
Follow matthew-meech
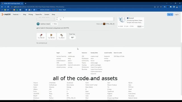pos(55,24)
